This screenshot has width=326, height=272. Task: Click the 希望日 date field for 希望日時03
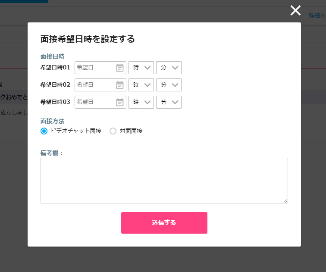coord(100,102)
